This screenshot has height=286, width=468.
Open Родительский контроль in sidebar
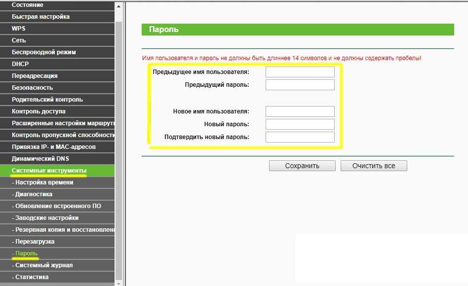pyautogui.click(x=47, y=100)
